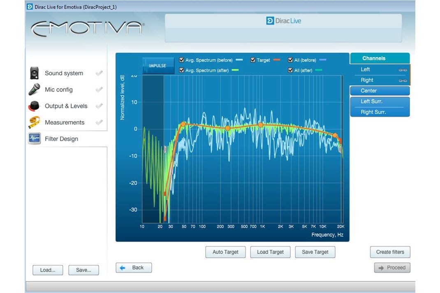Image resolution: width=440 pixels, height=293 pixels.
Task: Click the Output & Levels knob icon
Action: pyautogui.click(x=34, y=106)
